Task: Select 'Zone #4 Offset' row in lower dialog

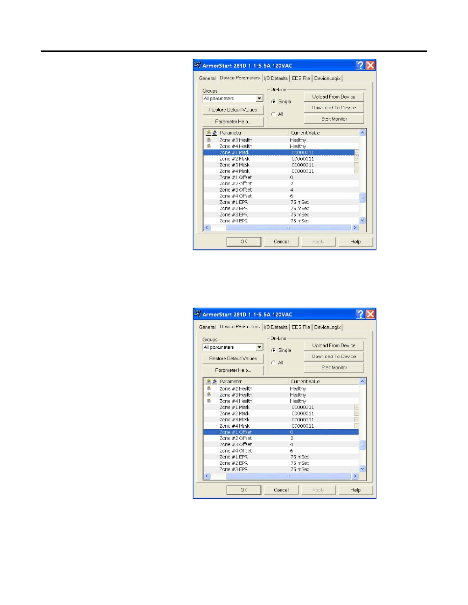Action: (281, 451)
